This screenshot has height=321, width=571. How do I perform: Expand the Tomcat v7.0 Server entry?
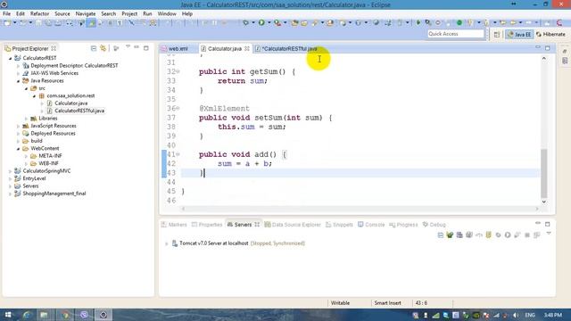pyautogui.click(x=167, y=243)
